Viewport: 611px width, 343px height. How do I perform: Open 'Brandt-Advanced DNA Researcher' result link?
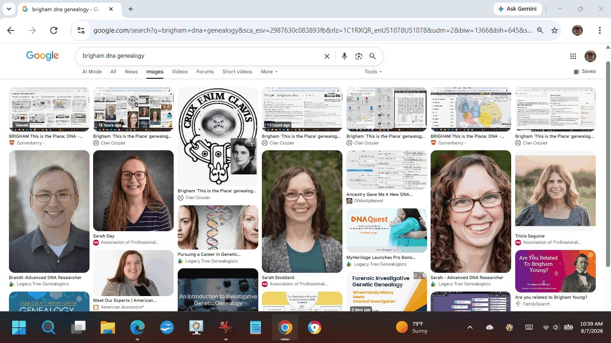[x=45, y=277]
